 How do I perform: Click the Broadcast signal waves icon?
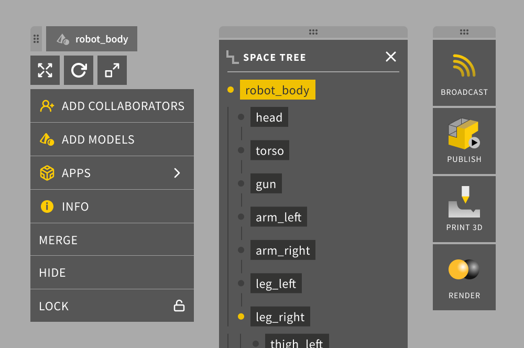464,66
